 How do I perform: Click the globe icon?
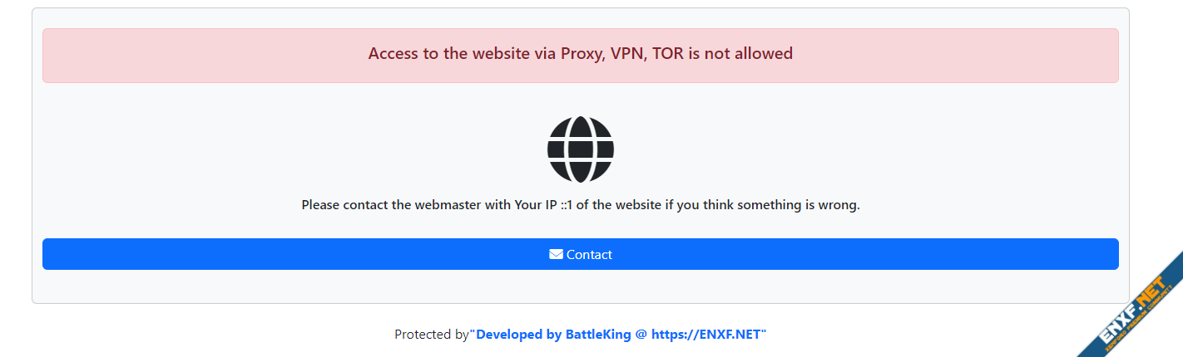581,149
